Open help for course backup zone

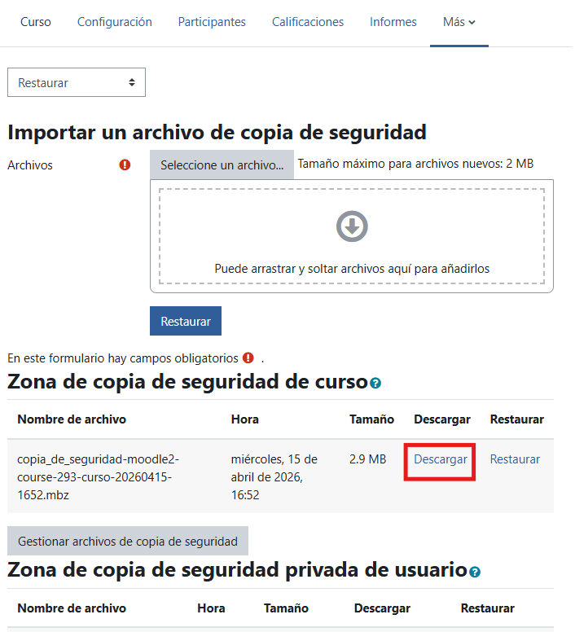click(375, 383)
